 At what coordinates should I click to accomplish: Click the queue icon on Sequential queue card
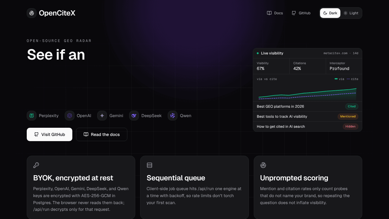coord(150,165)
